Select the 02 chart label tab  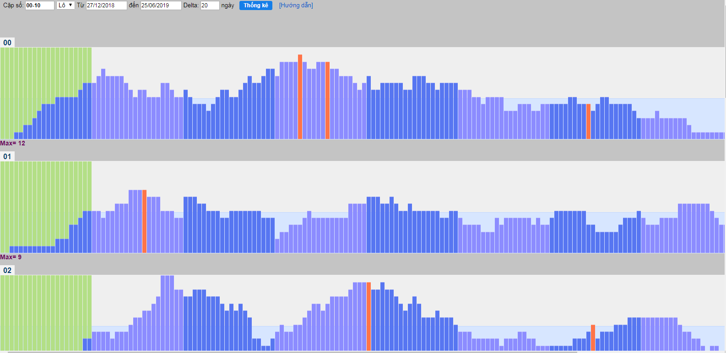click(7, 270)
